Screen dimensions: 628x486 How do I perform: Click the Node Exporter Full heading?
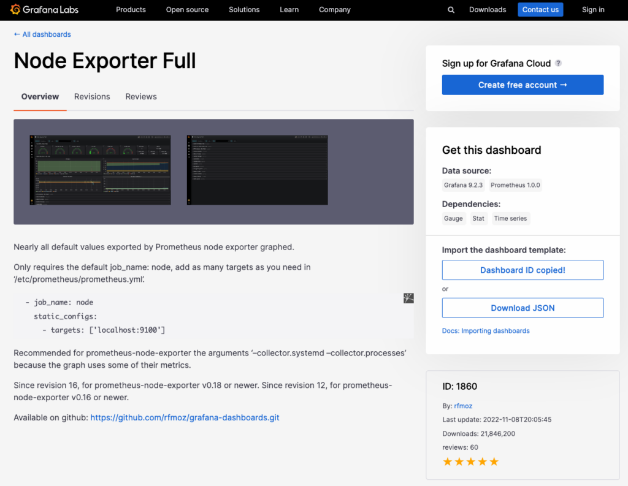coord(105,61)
